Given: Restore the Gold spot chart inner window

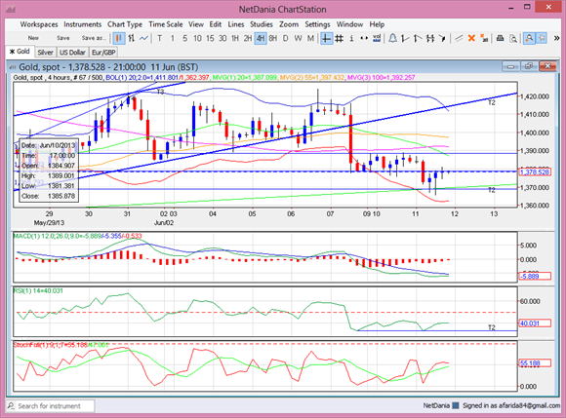Looking at the screenshot, I should pos(529,66).
